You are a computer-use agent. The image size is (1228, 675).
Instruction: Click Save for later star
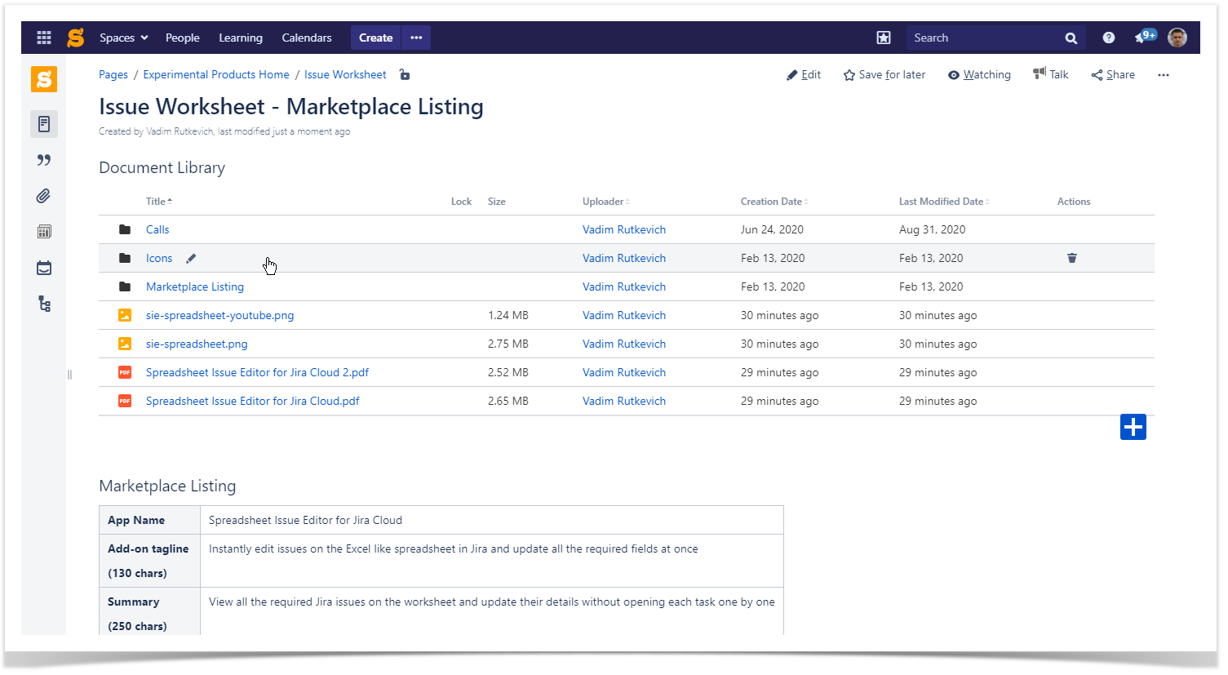(x=884, y=74)
